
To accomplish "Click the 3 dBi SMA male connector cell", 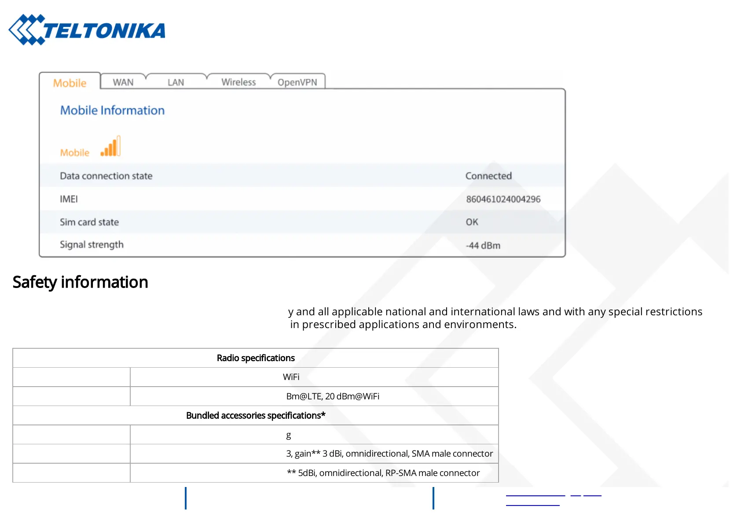I will pos(314,454).
